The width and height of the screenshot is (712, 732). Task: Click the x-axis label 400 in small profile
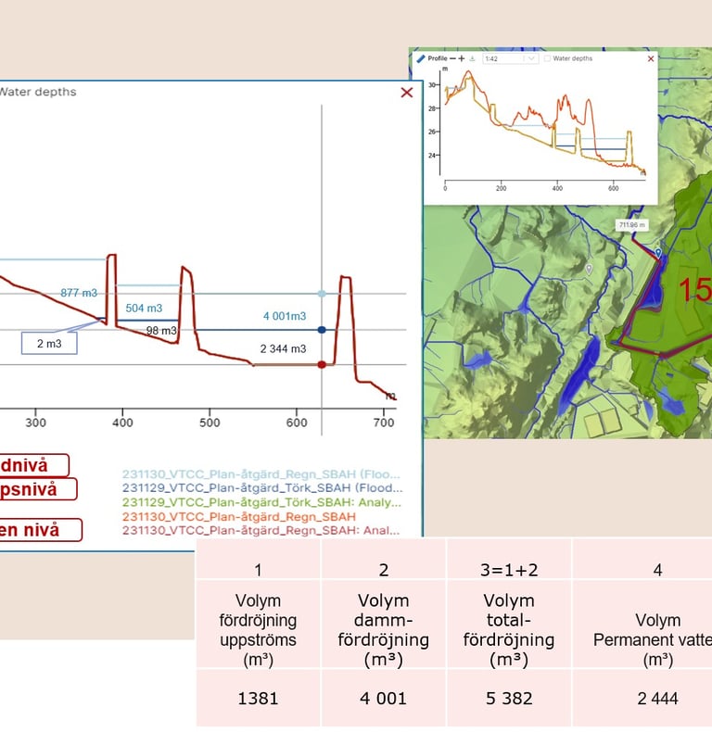click(557, 189)
